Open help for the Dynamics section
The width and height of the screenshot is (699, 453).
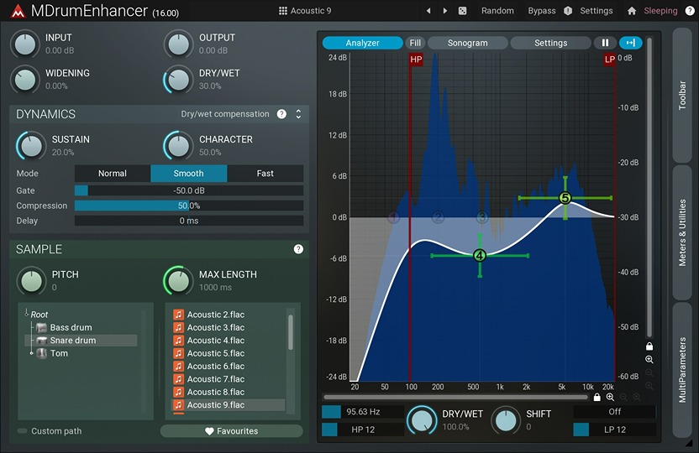[281, 114]
